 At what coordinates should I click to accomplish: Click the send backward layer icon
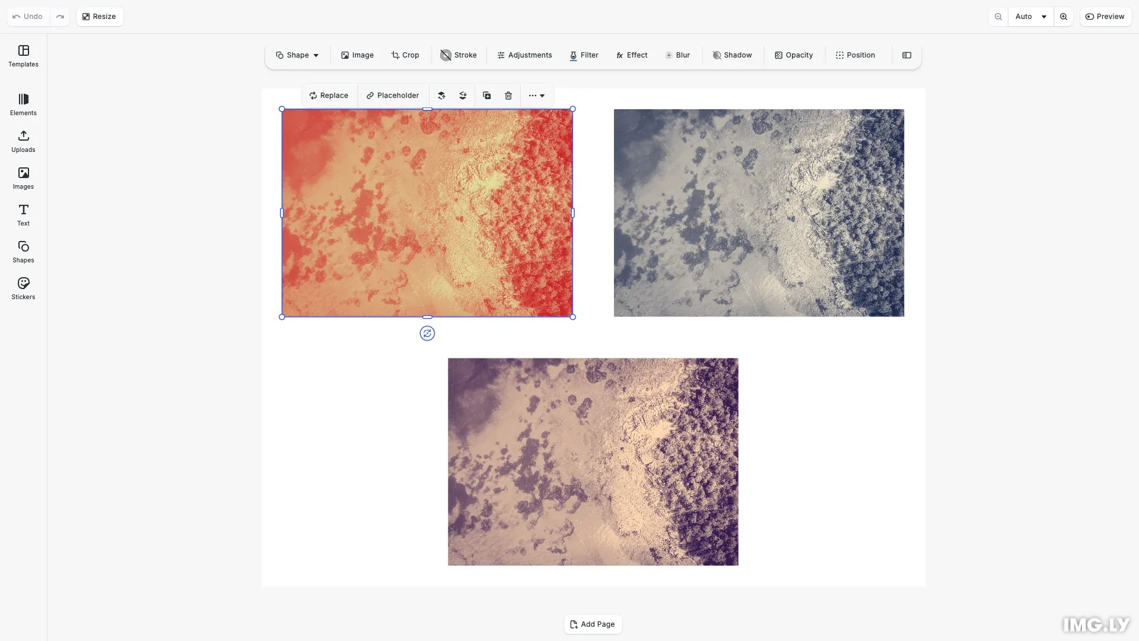pyautogui.click(x=463, y=96)
